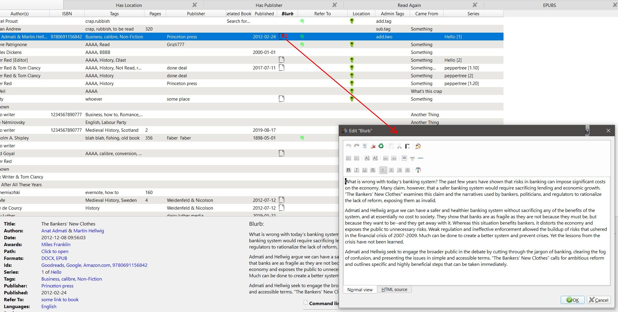Insert a horizontal separator line
The height and width of the screenshot is (312, 618).
pyautogui.click(x=420, y=158)
